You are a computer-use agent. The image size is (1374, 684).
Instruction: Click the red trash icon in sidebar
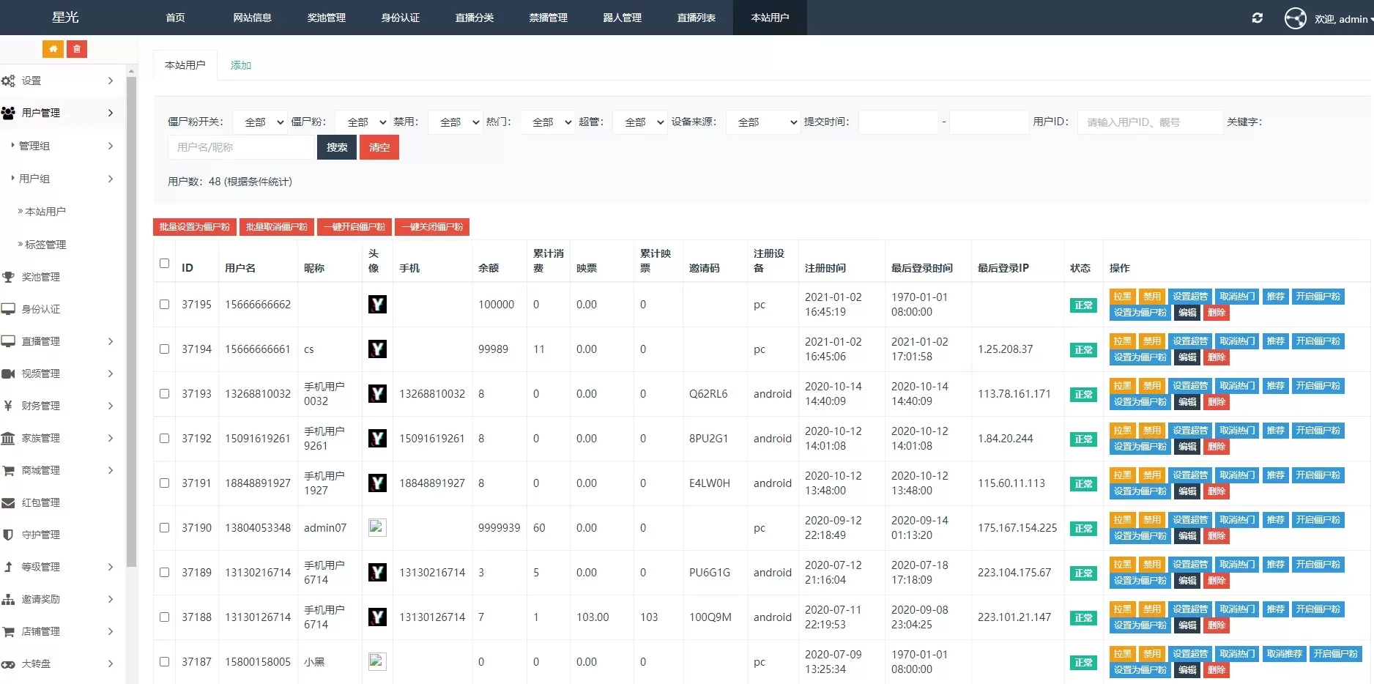point(77,49)
